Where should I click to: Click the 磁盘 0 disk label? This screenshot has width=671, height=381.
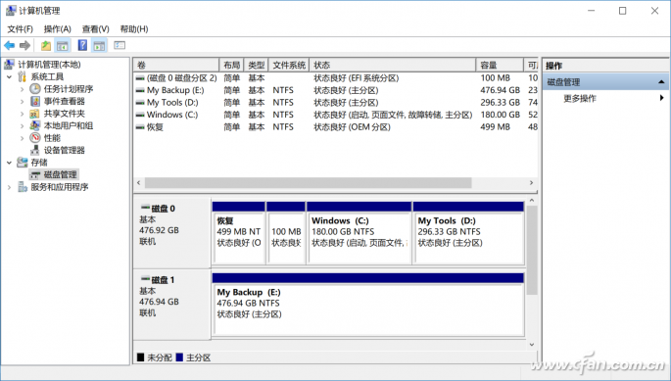pos(163,209)
